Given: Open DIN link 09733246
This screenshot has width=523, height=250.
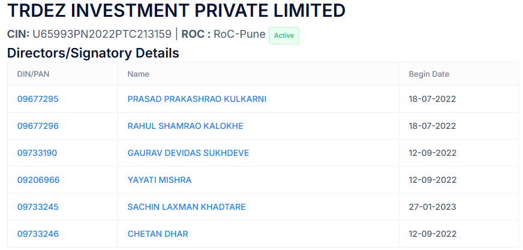Looking at the screenshot, I should tap(38, 234).
